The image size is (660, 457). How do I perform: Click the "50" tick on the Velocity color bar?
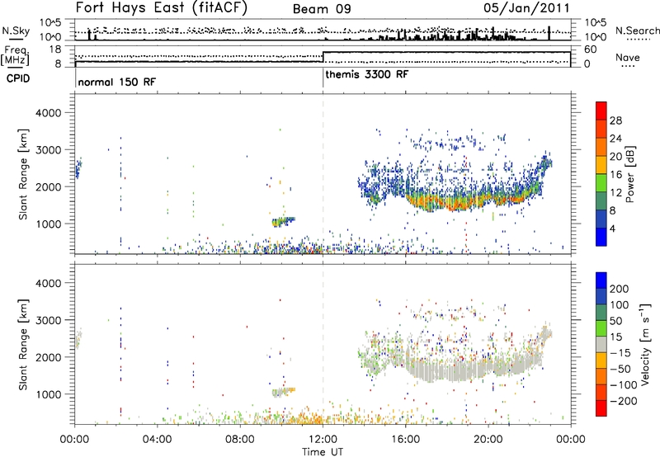pyautogui.click(x=615, y=321)
